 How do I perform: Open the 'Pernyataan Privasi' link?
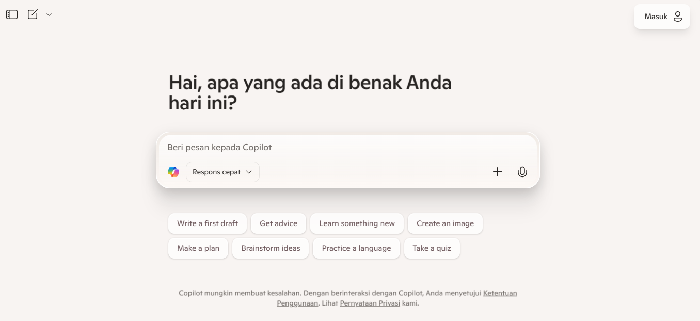(370, 303)
